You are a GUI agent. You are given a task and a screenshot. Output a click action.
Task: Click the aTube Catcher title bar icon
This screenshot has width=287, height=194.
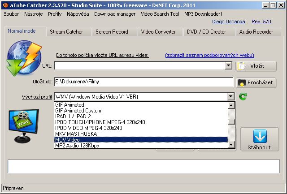pyautogui.click(x=5, y=5)
